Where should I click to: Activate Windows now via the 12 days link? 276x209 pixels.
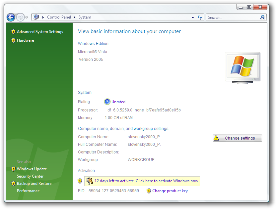click(x=147, y=181)
